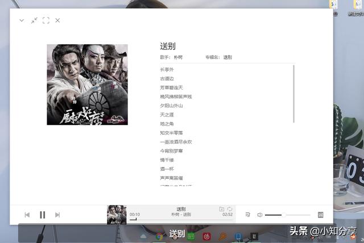Select lyric line 地之角

click(167, 124)
